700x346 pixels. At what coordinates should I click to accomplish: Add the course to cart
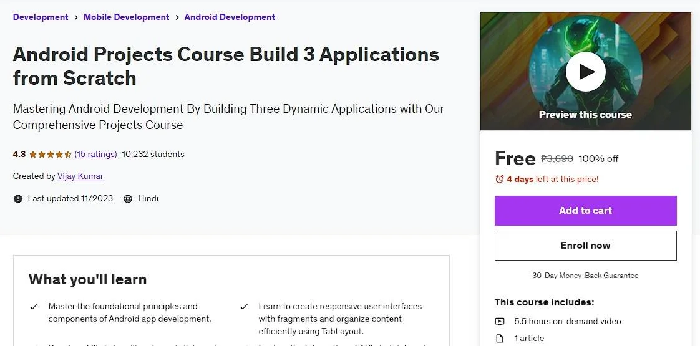[585, 211]
